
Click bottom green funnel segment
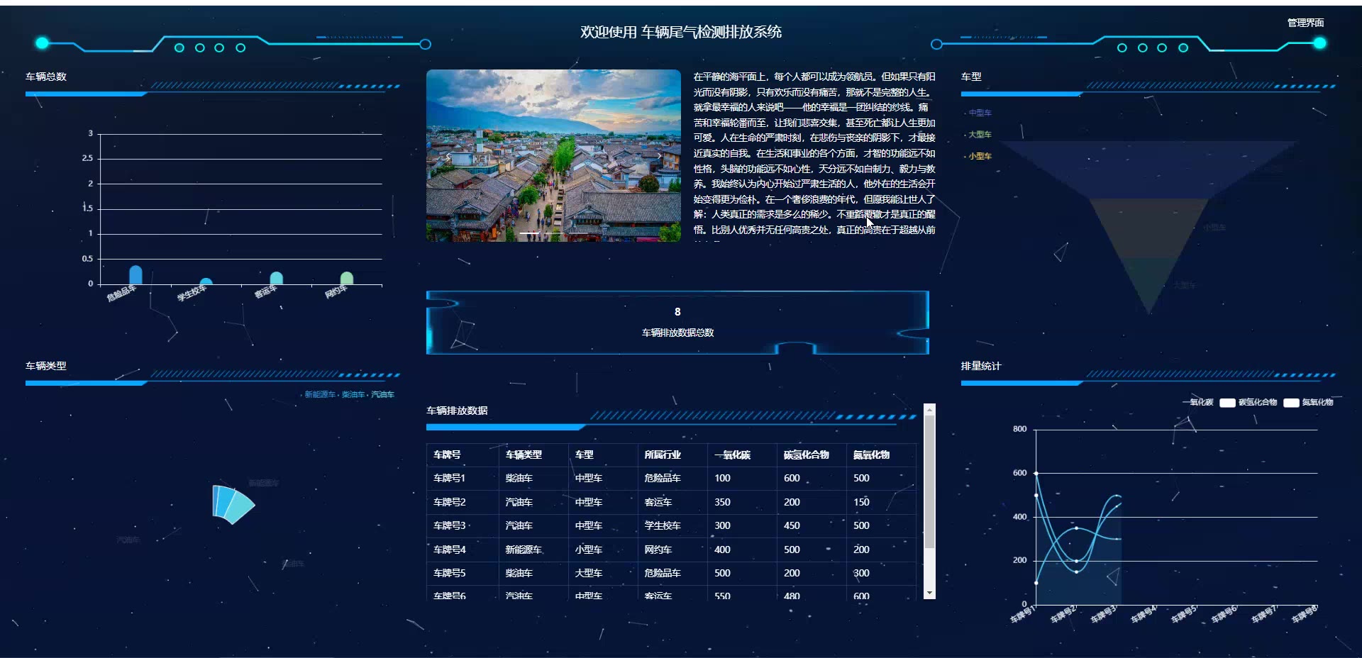coord(1149,280)
